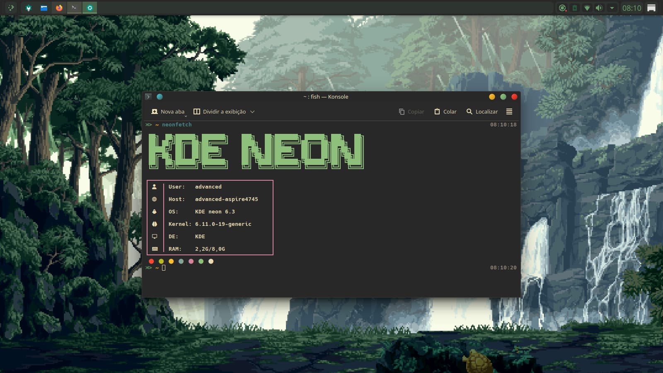
Task: Paste text using Colar button
Action: click(x=445, y=111)
